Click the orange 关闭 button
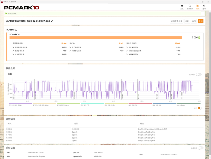 (x=201, y=21)
